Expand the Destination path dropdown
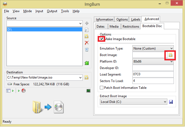Image resolution: width=185 pixels, height=127 pixels. (x=80, y=78)
